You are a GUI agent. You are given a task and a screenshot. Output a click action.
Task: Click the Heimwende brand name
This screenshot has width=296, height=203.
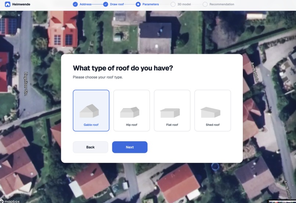[x=21, y=4]
